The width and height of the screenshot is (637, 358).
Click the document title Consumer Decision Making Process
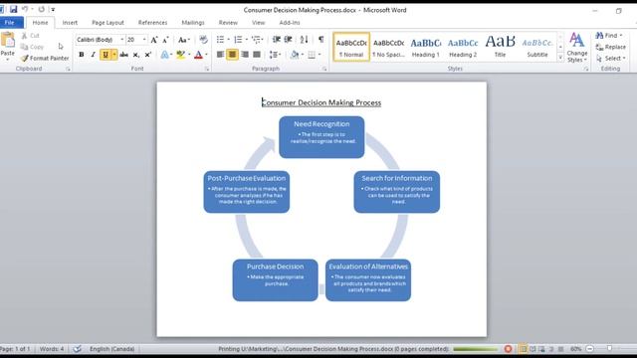pos(321,102)
